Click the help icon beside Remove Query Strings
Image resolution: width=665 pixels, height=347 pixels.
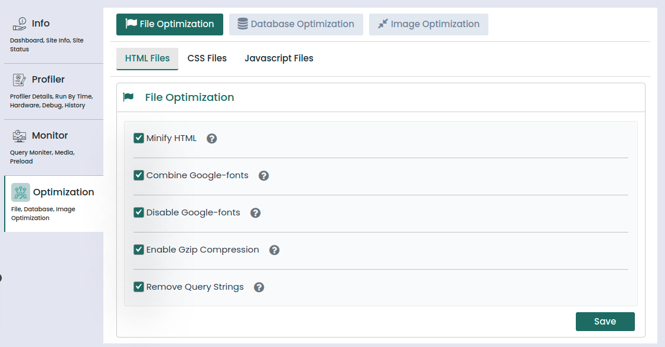coord(259,287)
